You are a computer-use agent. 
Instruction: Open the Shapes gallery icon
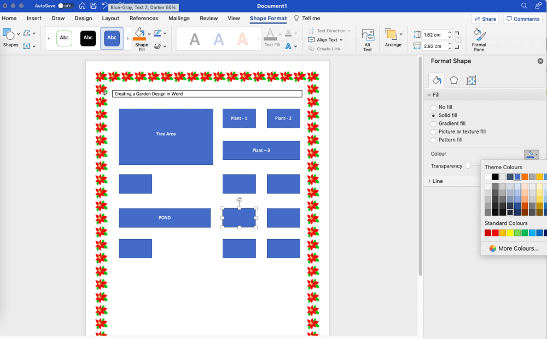tap(10, 35)
